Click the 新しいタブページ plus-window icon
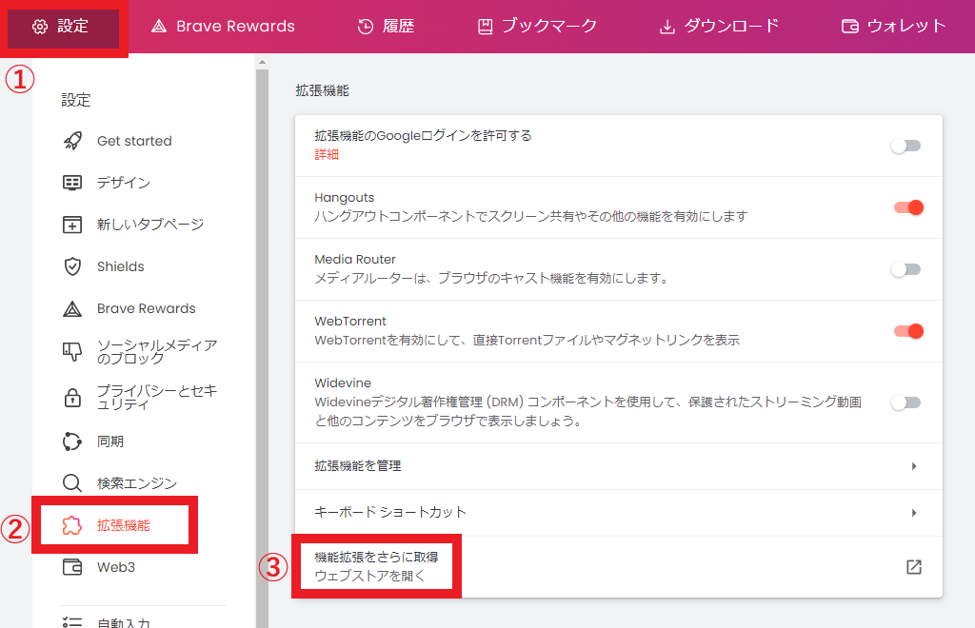This screenshot has height=628, width=975. coord(72,225)
